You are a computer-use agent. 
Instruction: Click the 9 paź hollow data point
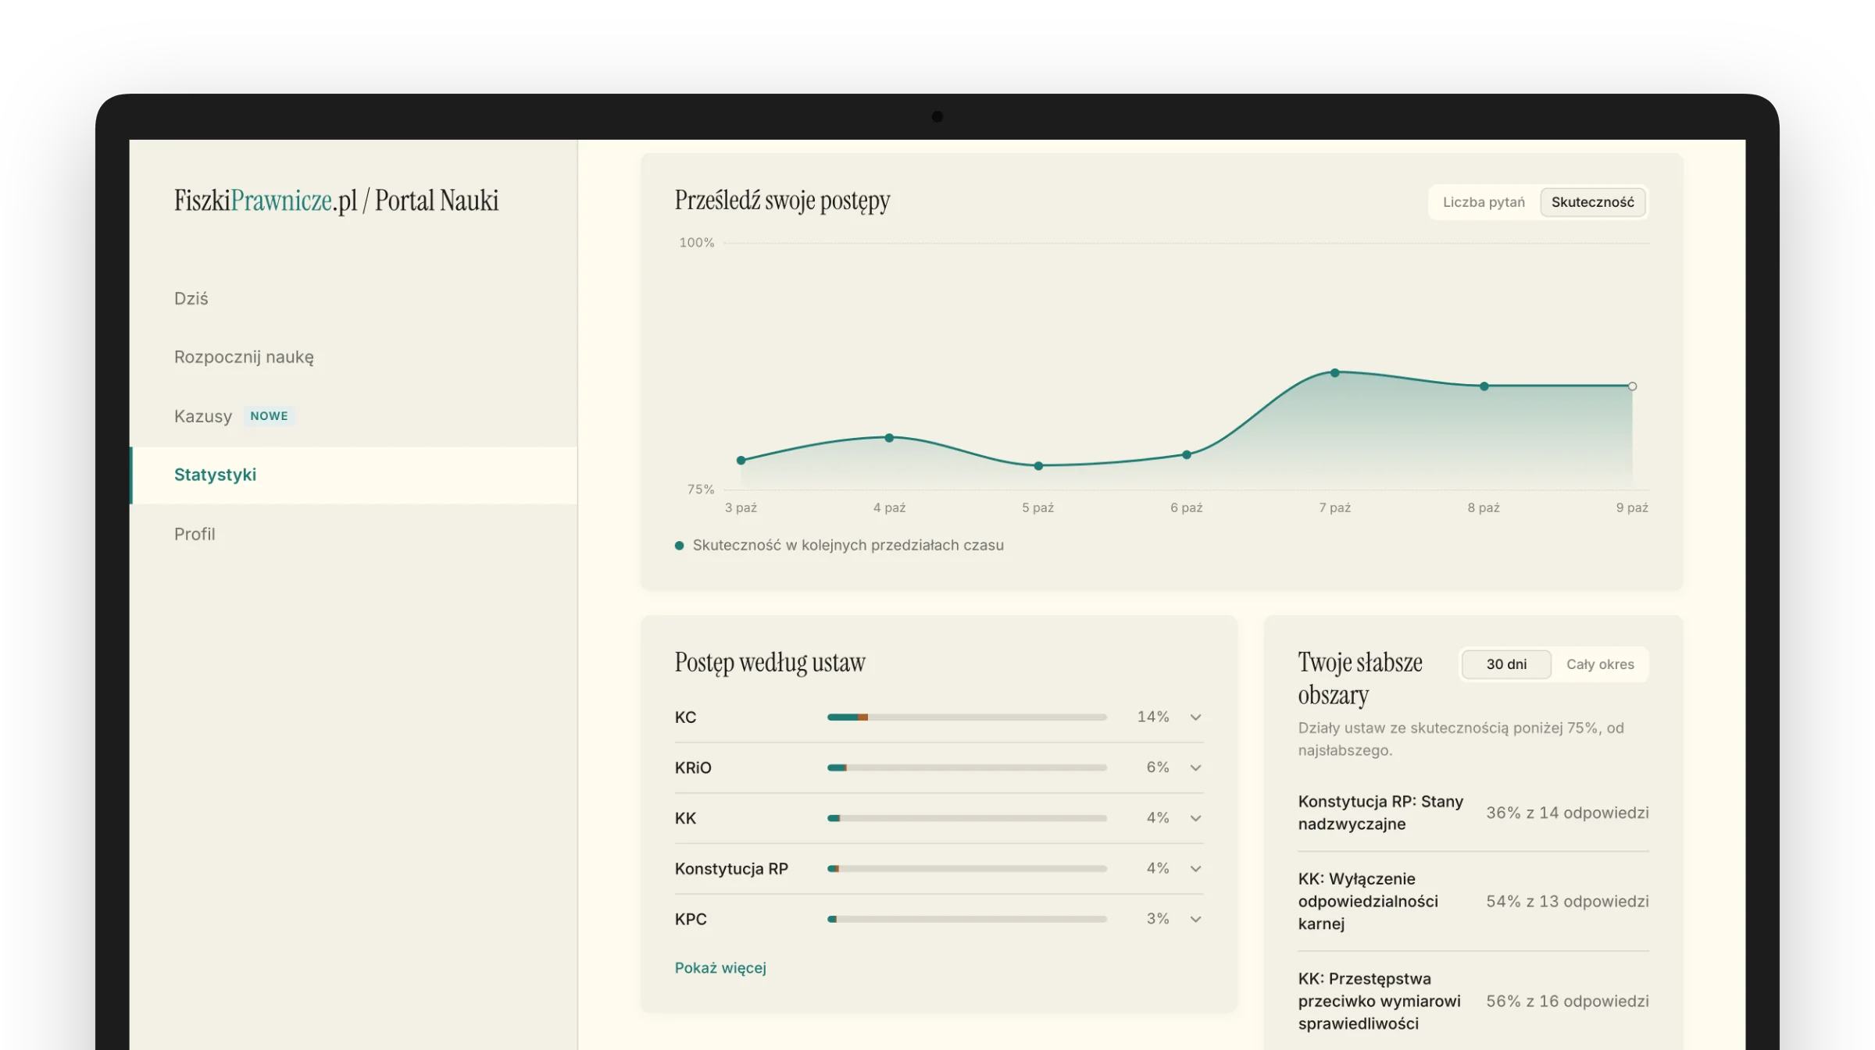click(x=1632, y=386)
